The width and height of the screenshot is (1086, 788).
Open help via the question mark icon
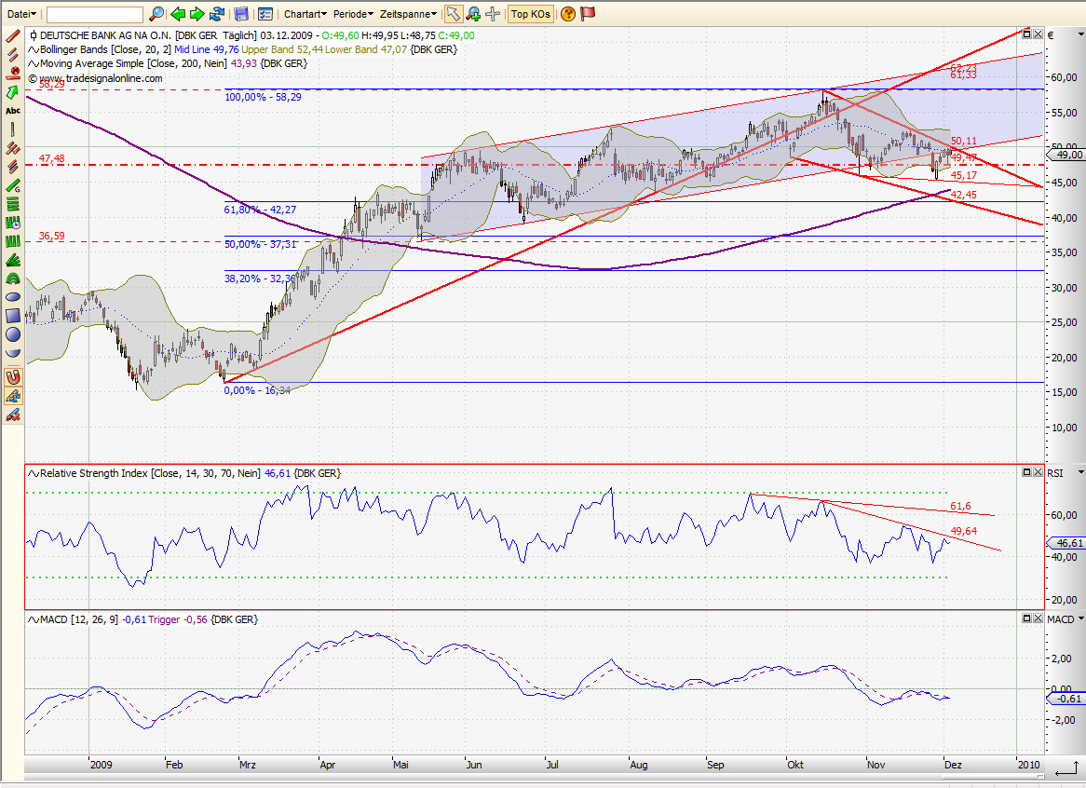(567, 14)
